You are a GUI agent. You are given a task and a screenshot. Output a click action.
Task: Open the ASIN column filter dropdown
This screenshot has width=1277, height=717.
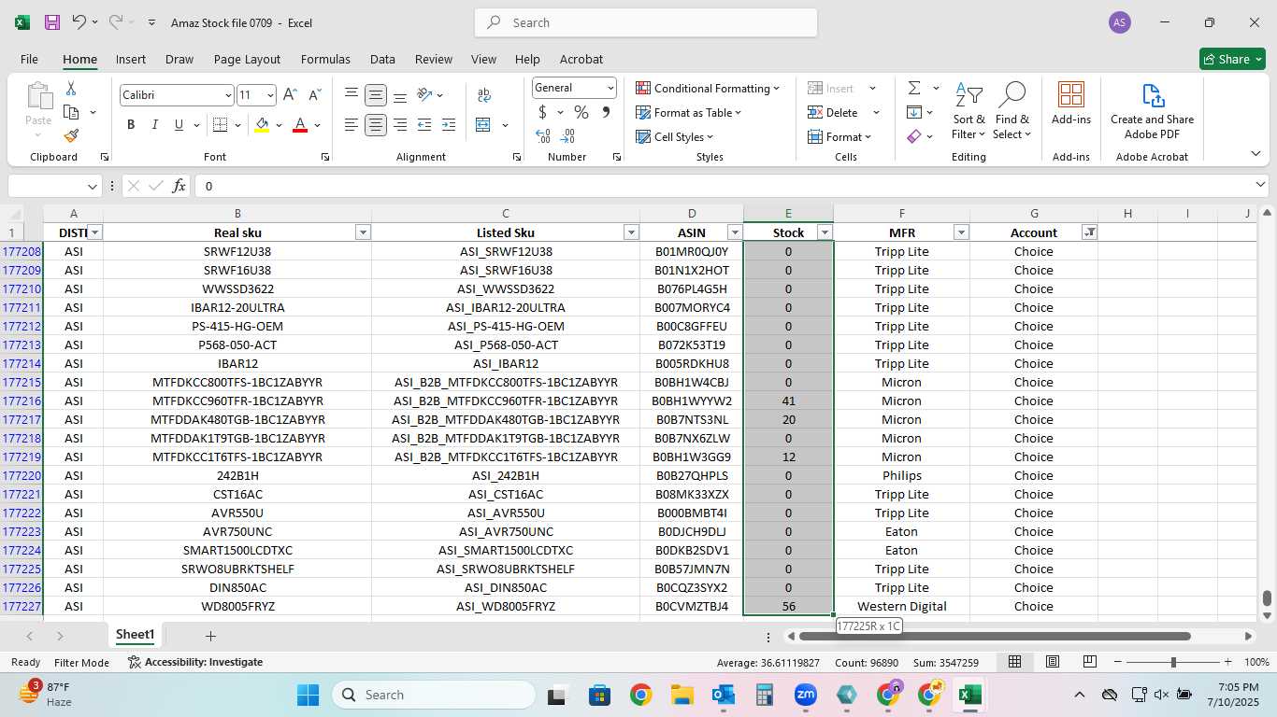point(735,232)
